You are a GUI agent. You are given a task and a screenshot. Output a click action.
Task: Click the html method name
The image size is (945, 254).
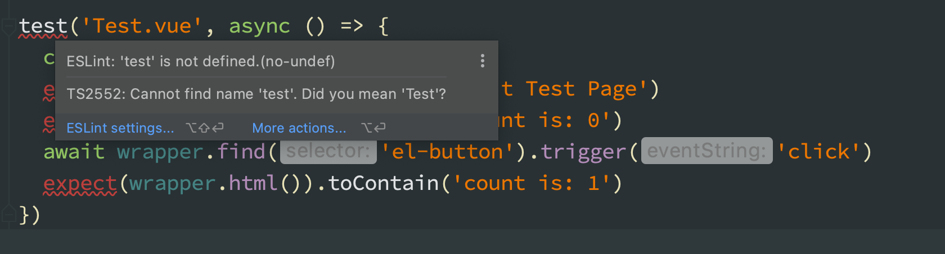(x=253, y=183)
